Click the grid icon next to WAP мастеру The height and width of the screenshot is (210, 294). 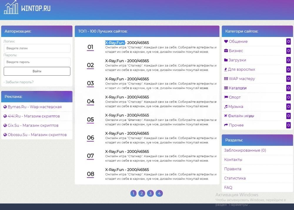coord(226,79)
